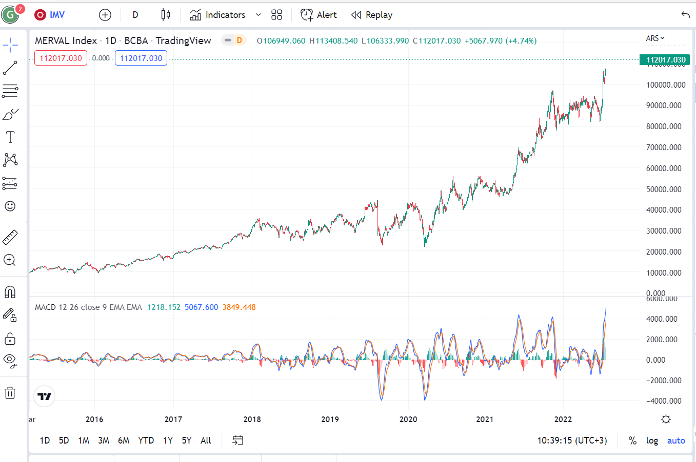Image resolution: width=696 pixels, height=462 pixels.
Task: Select the Text annotation tool
Action: pyautogui.click(x=10, y=137)
